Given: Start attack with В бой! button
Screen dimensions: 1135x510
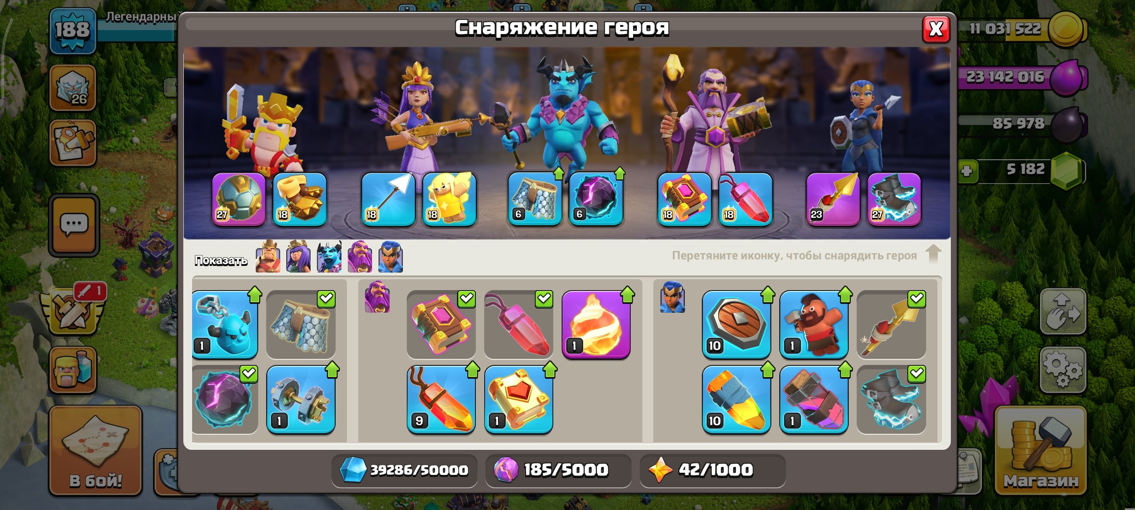Looking at the screenshot, I should tap(95, 450).
